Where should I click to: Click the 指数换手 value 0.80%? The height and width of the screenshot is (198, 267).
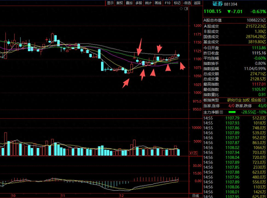[x=260, y=63]
